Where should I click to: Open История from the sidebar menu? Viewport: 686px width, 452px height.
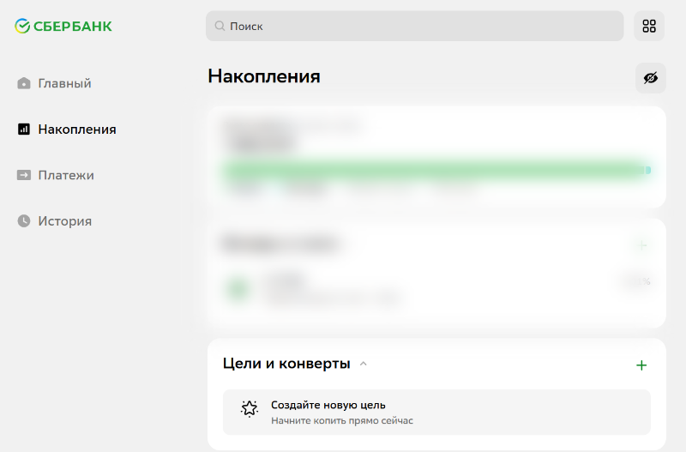[x=64, y=221]
